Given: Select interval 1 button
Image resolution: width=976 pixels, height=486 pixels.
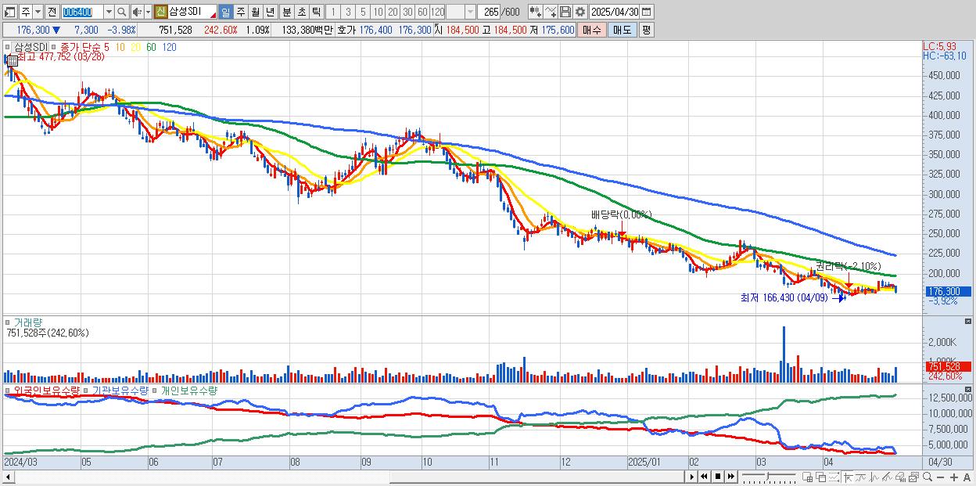Looking at the screenshot, I should [332, 12].
